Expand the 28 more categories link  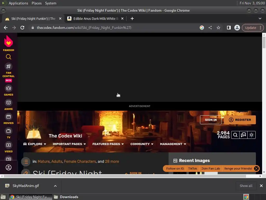pyautogui.click(x=112, y=161)
